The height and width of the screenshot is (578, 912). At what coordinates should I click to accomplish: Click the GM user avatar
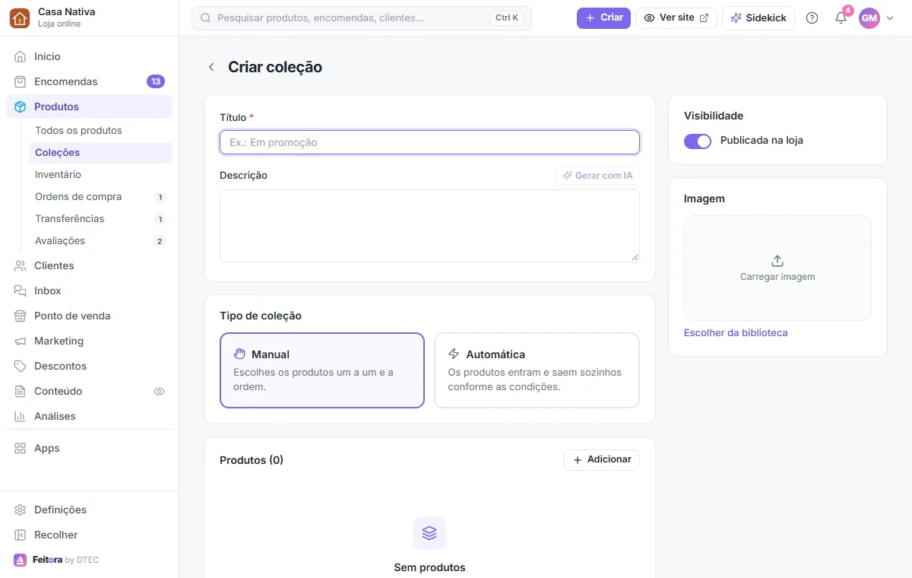(x=869, y=17)
